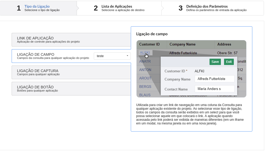Screen dimensions: 265x151
Task: Click the subtitle Selecione a aplicação de destino
Action: pyautogui.click(x=123, y=10)
